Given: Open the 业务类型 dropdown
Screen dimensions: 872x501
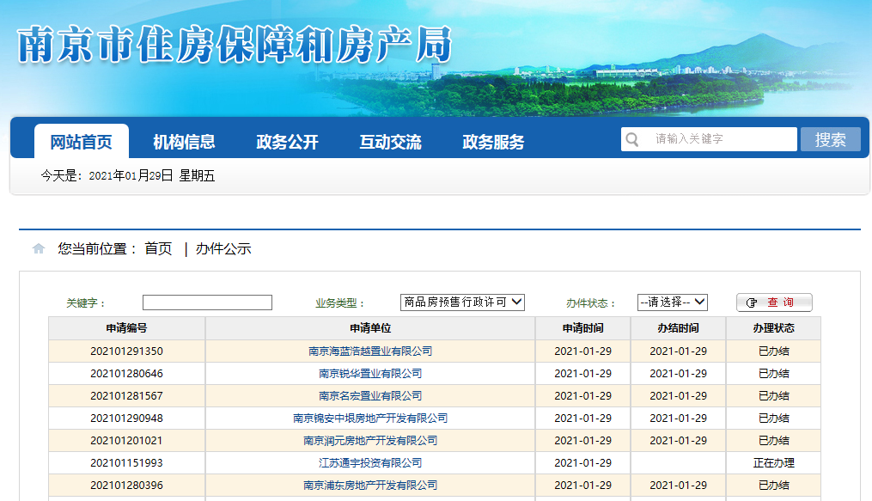Looking at the screenshot, I should (x=462, y=302).
